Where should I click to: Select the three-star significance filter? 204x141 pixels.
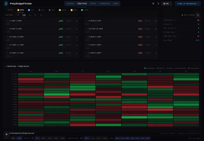click(x=105, y=138)
